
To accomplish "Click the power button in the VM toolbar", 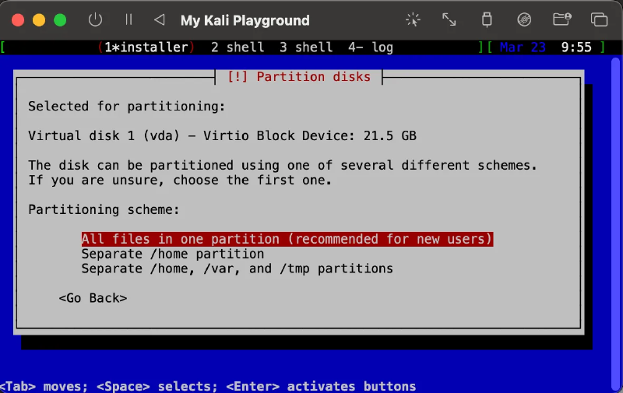I will click(x=96, y=20).
